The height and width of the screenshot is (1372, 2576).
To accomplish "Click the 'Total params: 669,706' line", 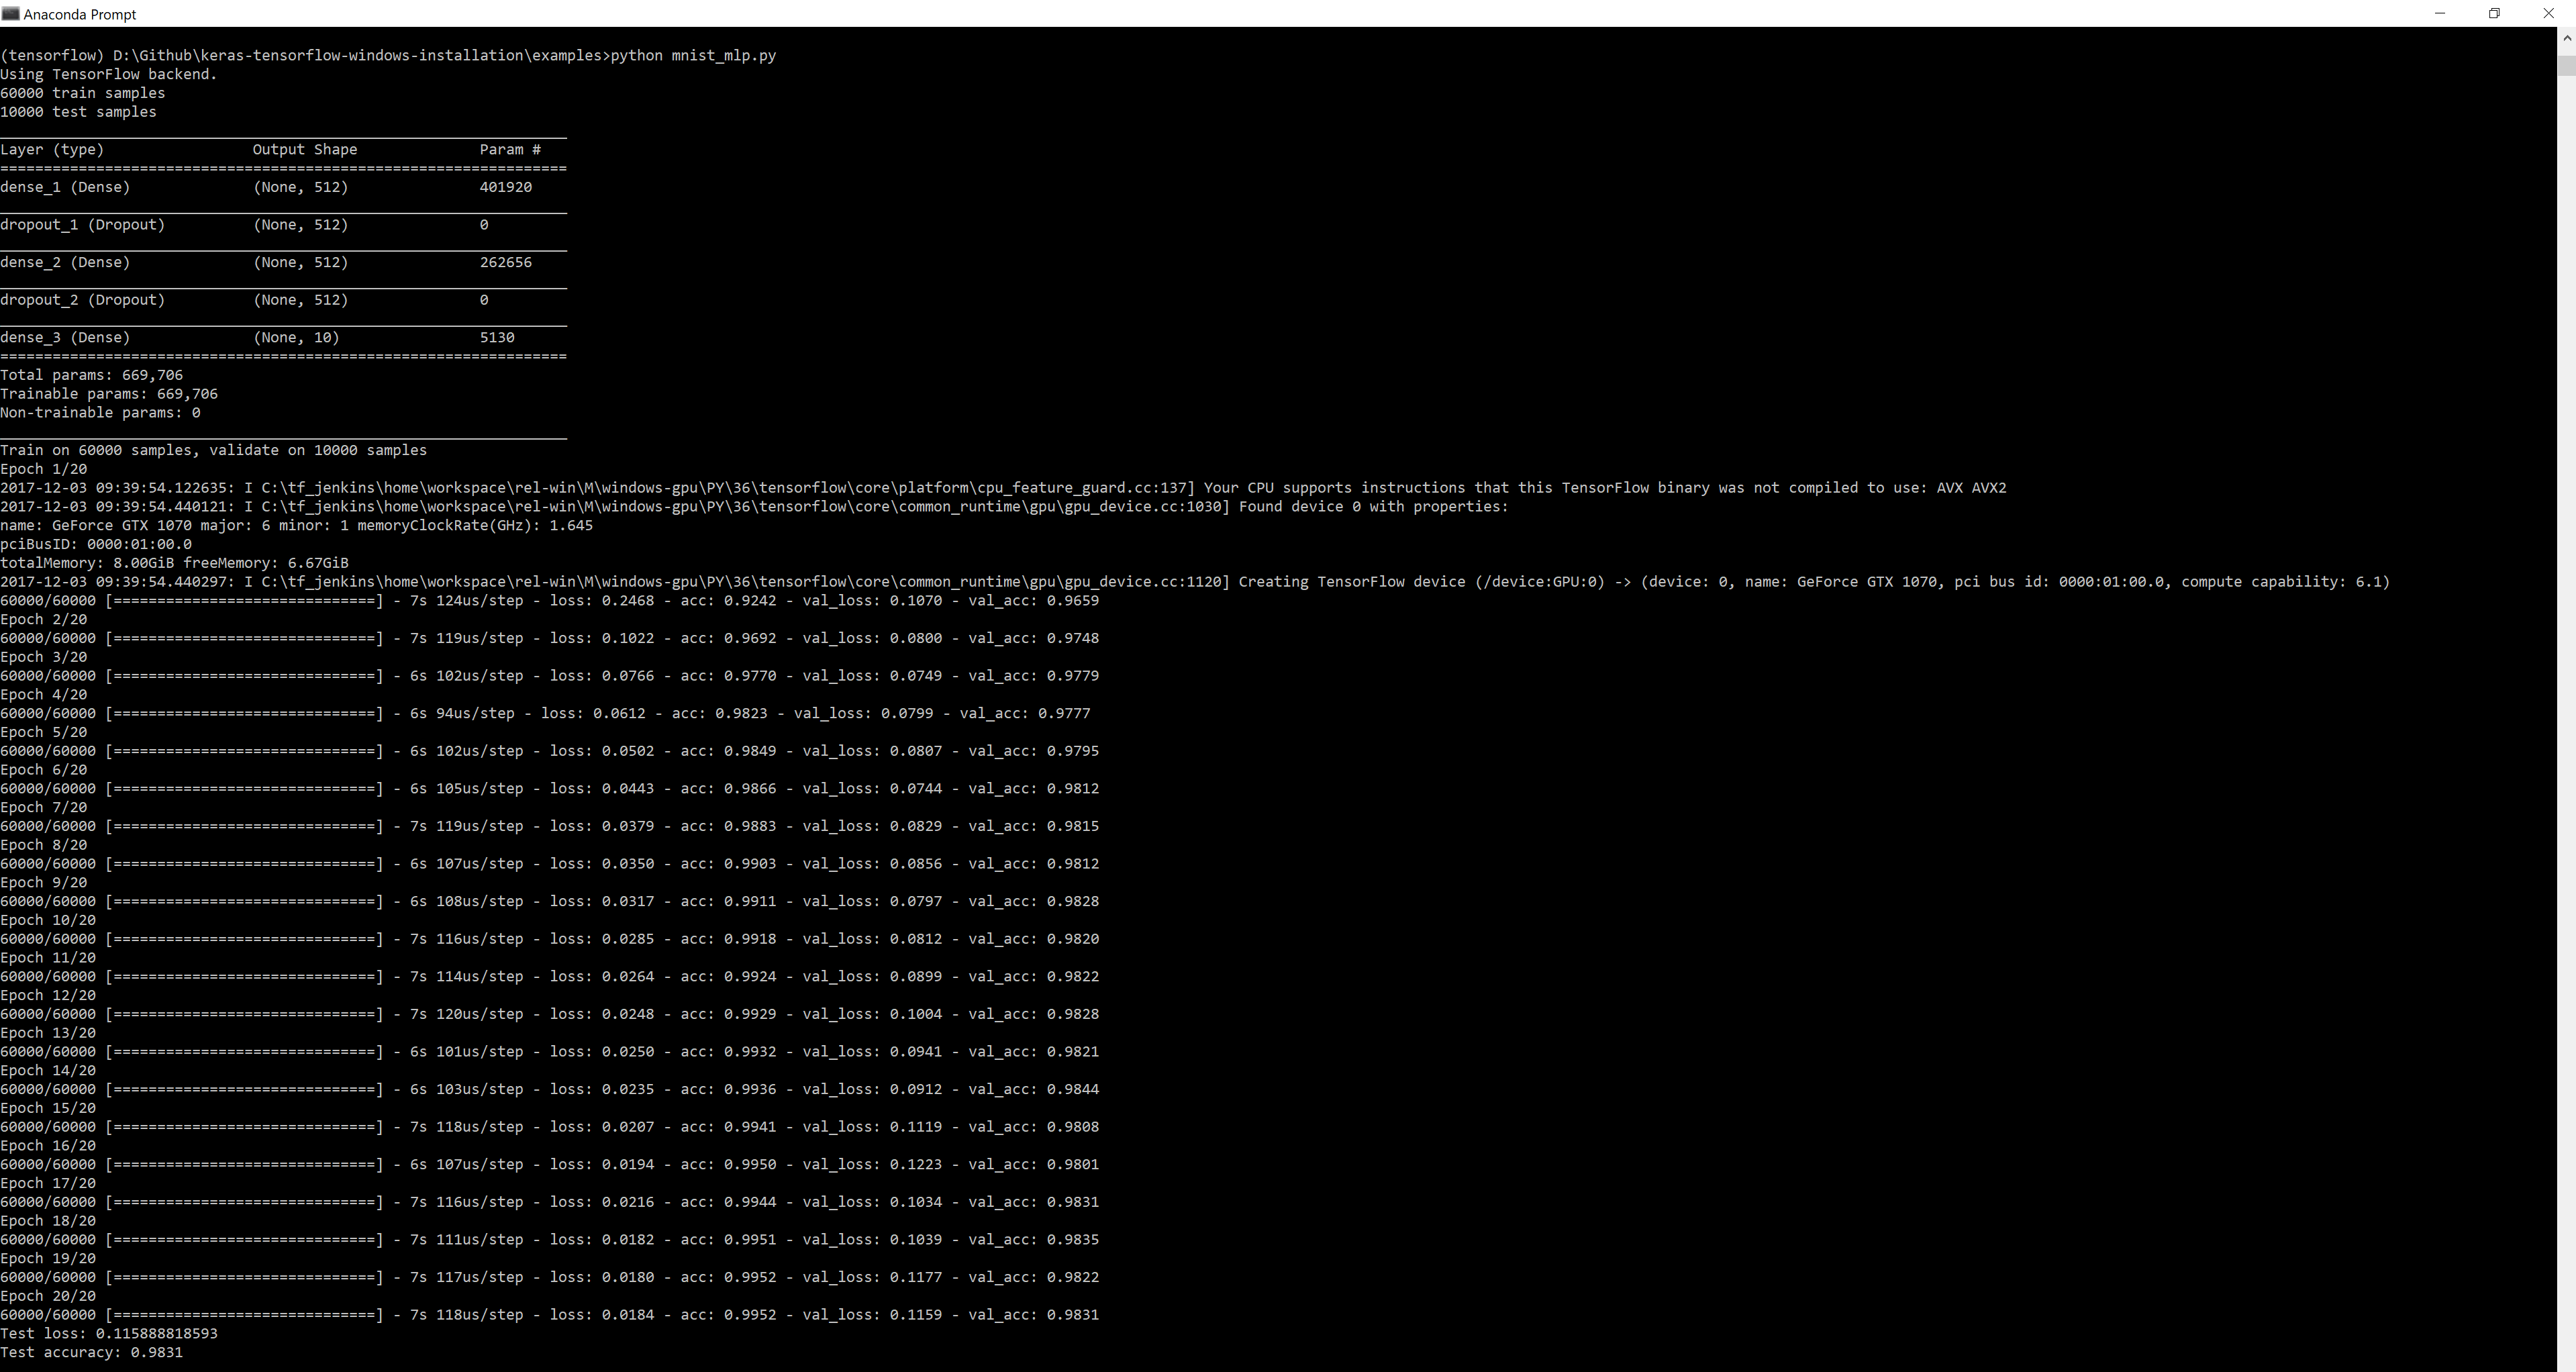I will click(91, 376).
